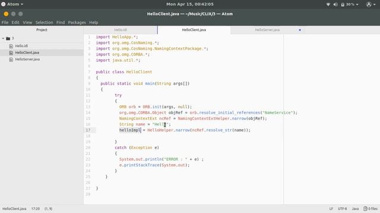The height and width of the screenshot is (213, 380).
Task: Change the LF line ending setting
Action: point(331,209)
